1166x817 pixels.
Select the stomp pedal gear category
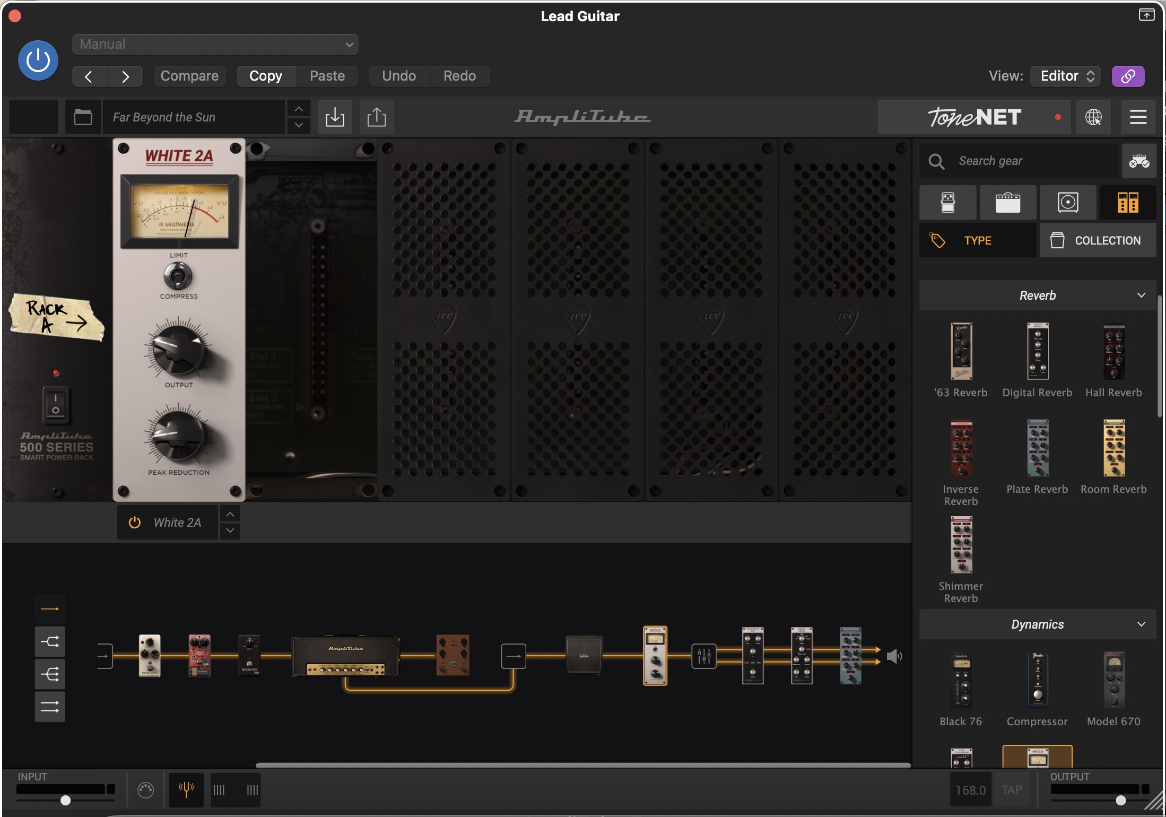947,203
